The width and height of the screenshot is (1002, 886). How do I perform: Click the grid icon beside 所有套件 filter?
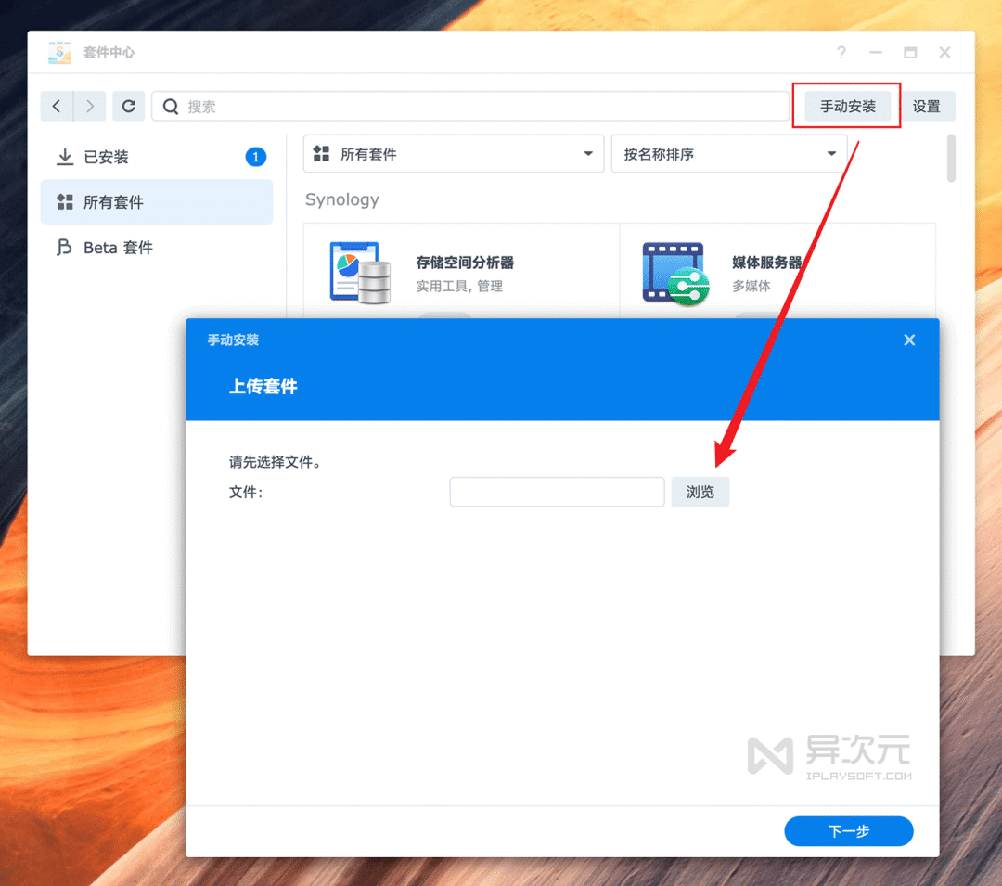[324, 153]
